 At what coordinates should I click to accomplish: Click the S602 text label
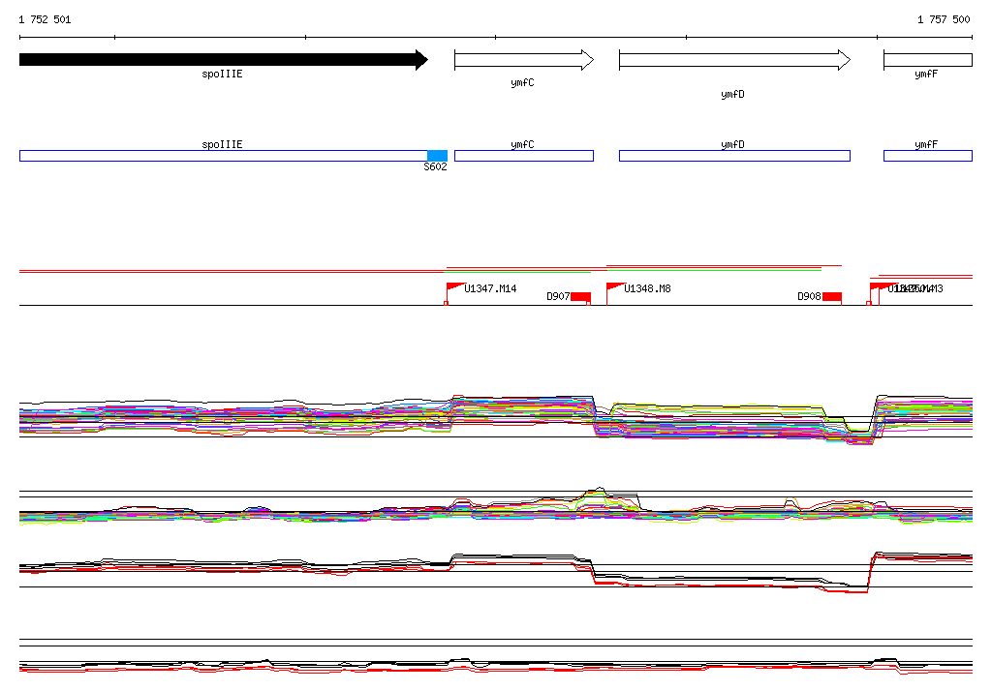pos(435,166)
